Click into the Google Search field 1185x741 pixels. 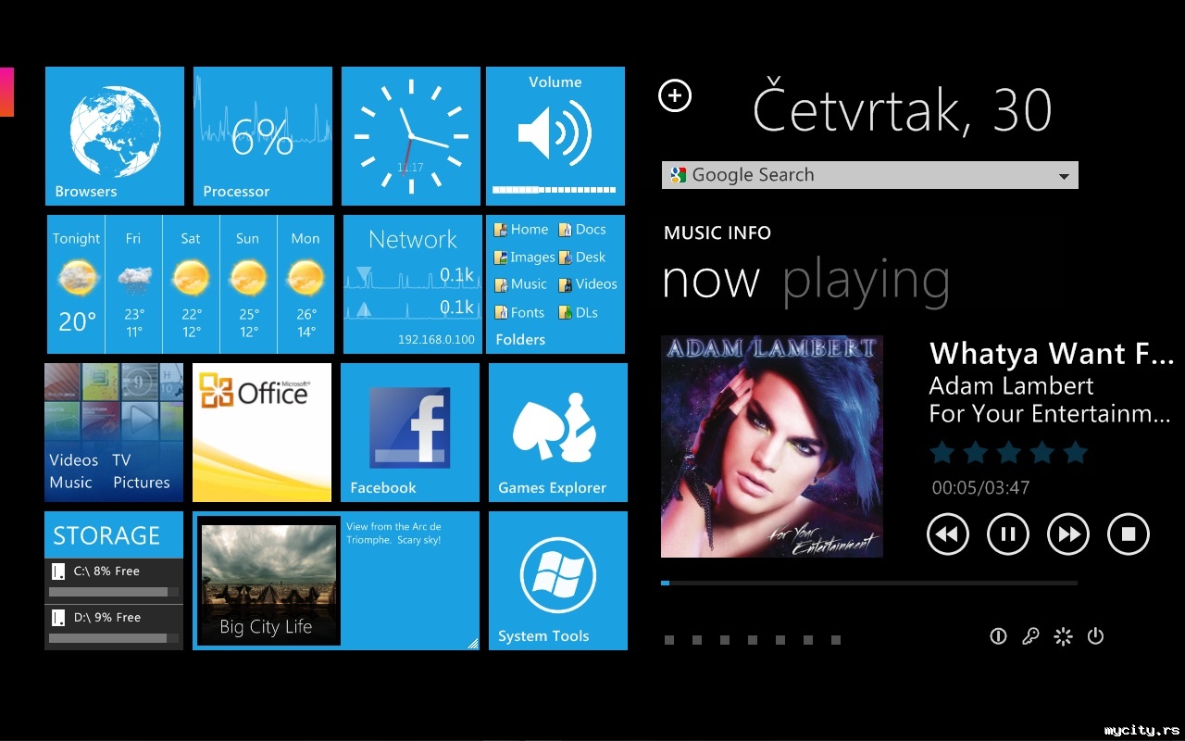[869, 175]
